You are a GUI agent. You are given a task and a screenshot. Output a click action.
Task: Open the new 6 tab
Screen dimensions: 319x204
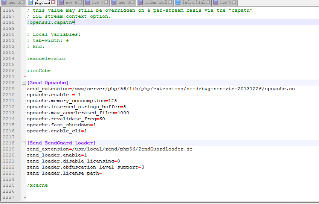pos(70,2)
